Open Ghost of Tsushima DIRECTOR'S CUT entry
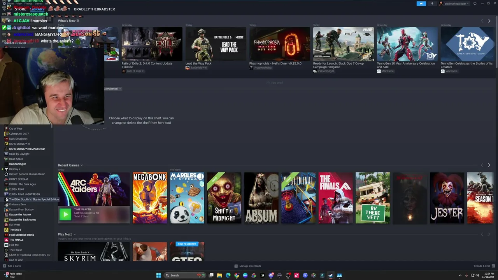Screen dimensions: 498x280 (30, 255)
